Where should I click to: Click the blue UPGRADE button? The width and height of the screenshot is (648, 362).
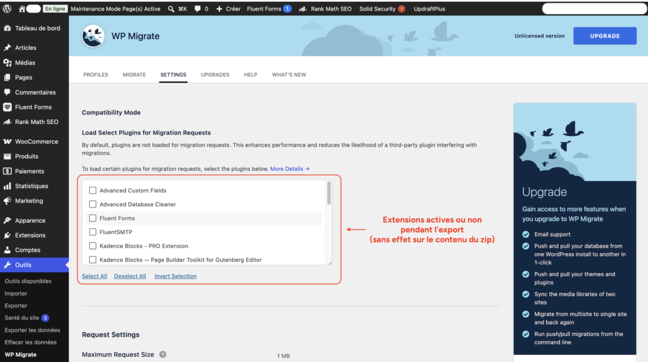click(x=604, y=36)
